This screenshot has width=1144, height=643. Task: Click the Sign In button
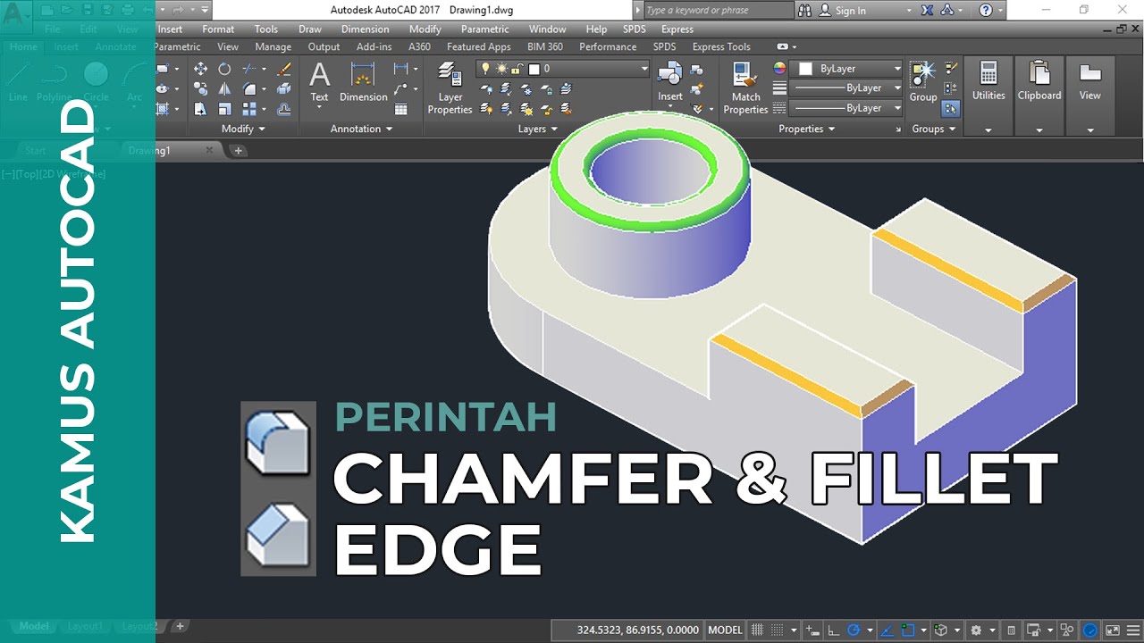[843, 11]
